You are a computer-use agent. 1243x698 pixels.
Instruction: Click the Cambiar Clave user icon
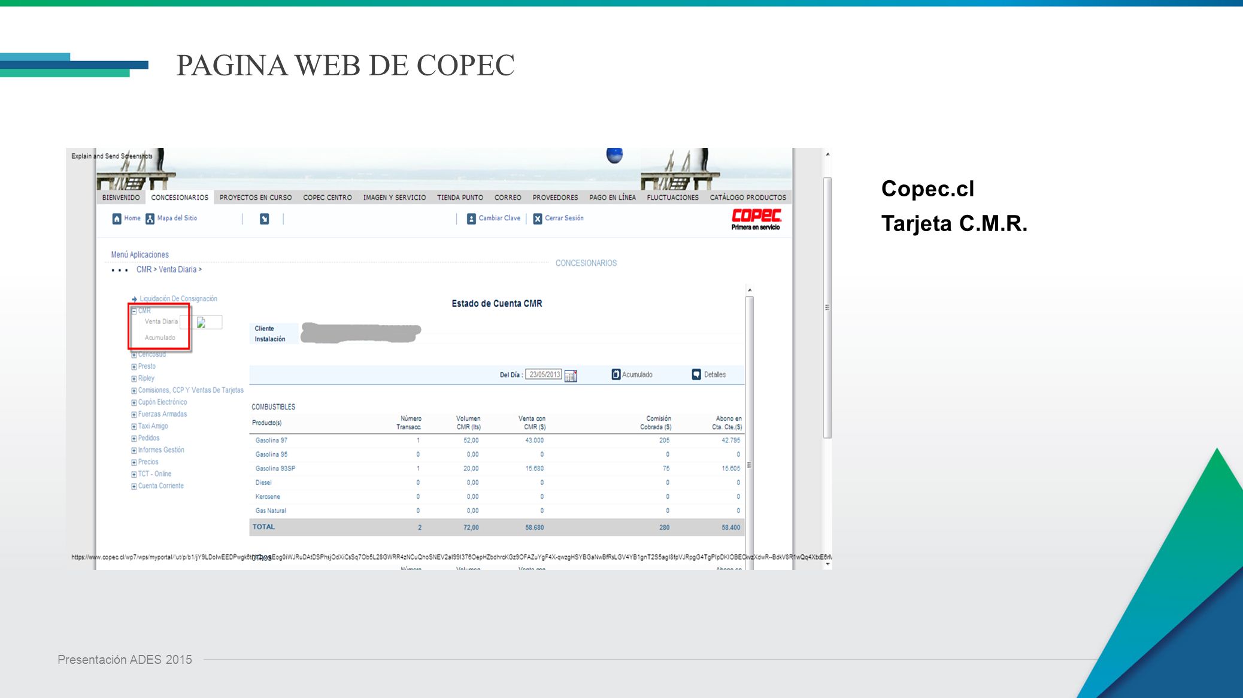point(471,218)
